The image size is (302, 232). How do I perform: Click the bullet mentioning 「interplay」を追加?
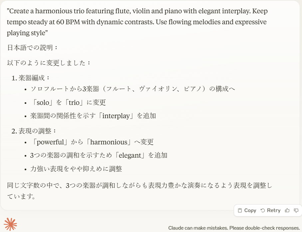93,116
